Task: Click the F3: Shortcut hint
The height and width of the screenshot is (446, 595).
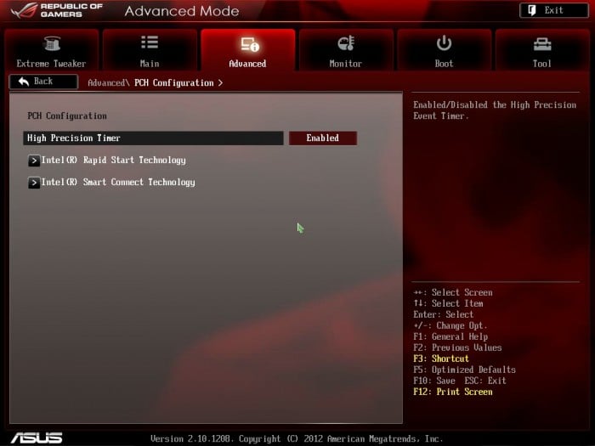Action: point(441,358)
